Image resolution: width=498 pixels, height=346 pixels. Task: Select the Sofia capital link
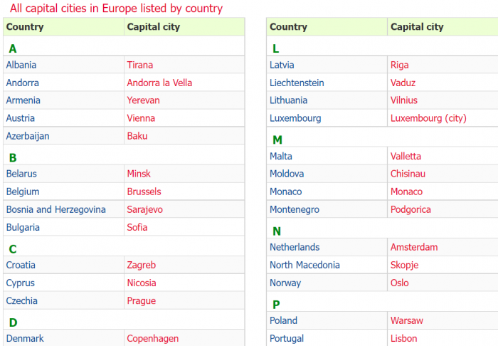coord(137,227)
